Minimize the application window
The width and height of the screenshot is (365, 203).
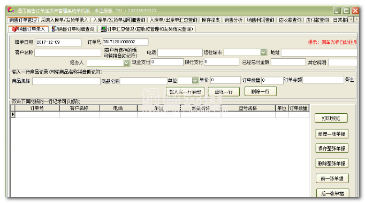tap(337, 11)
